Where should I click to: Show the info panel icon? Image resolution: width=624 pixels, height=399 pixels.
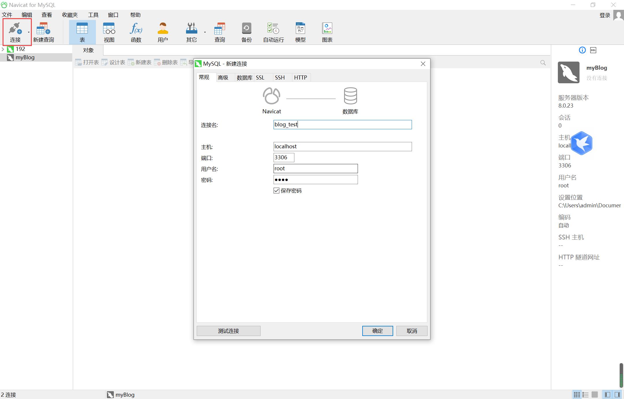click(582, 50)
